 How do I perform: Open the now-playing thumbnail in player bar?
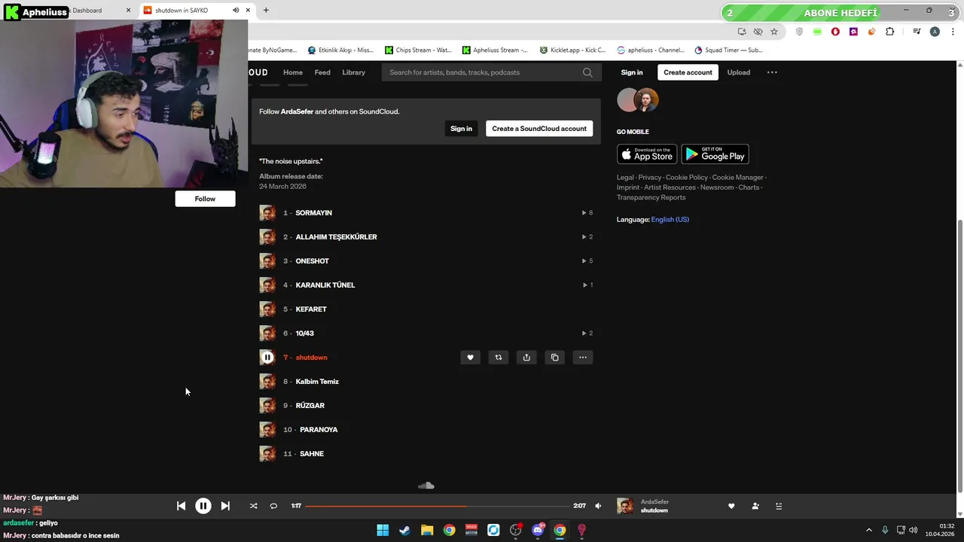625,506
